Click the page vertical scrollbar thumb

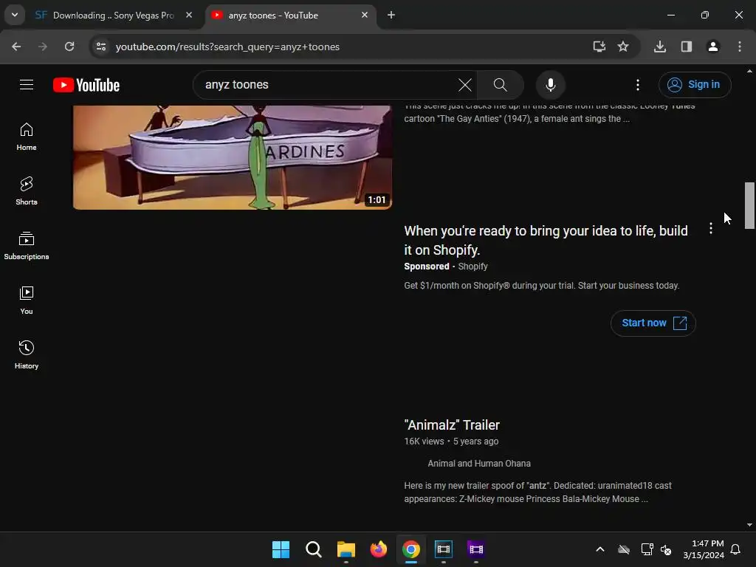pyautogui.click(x=749, y=205)
